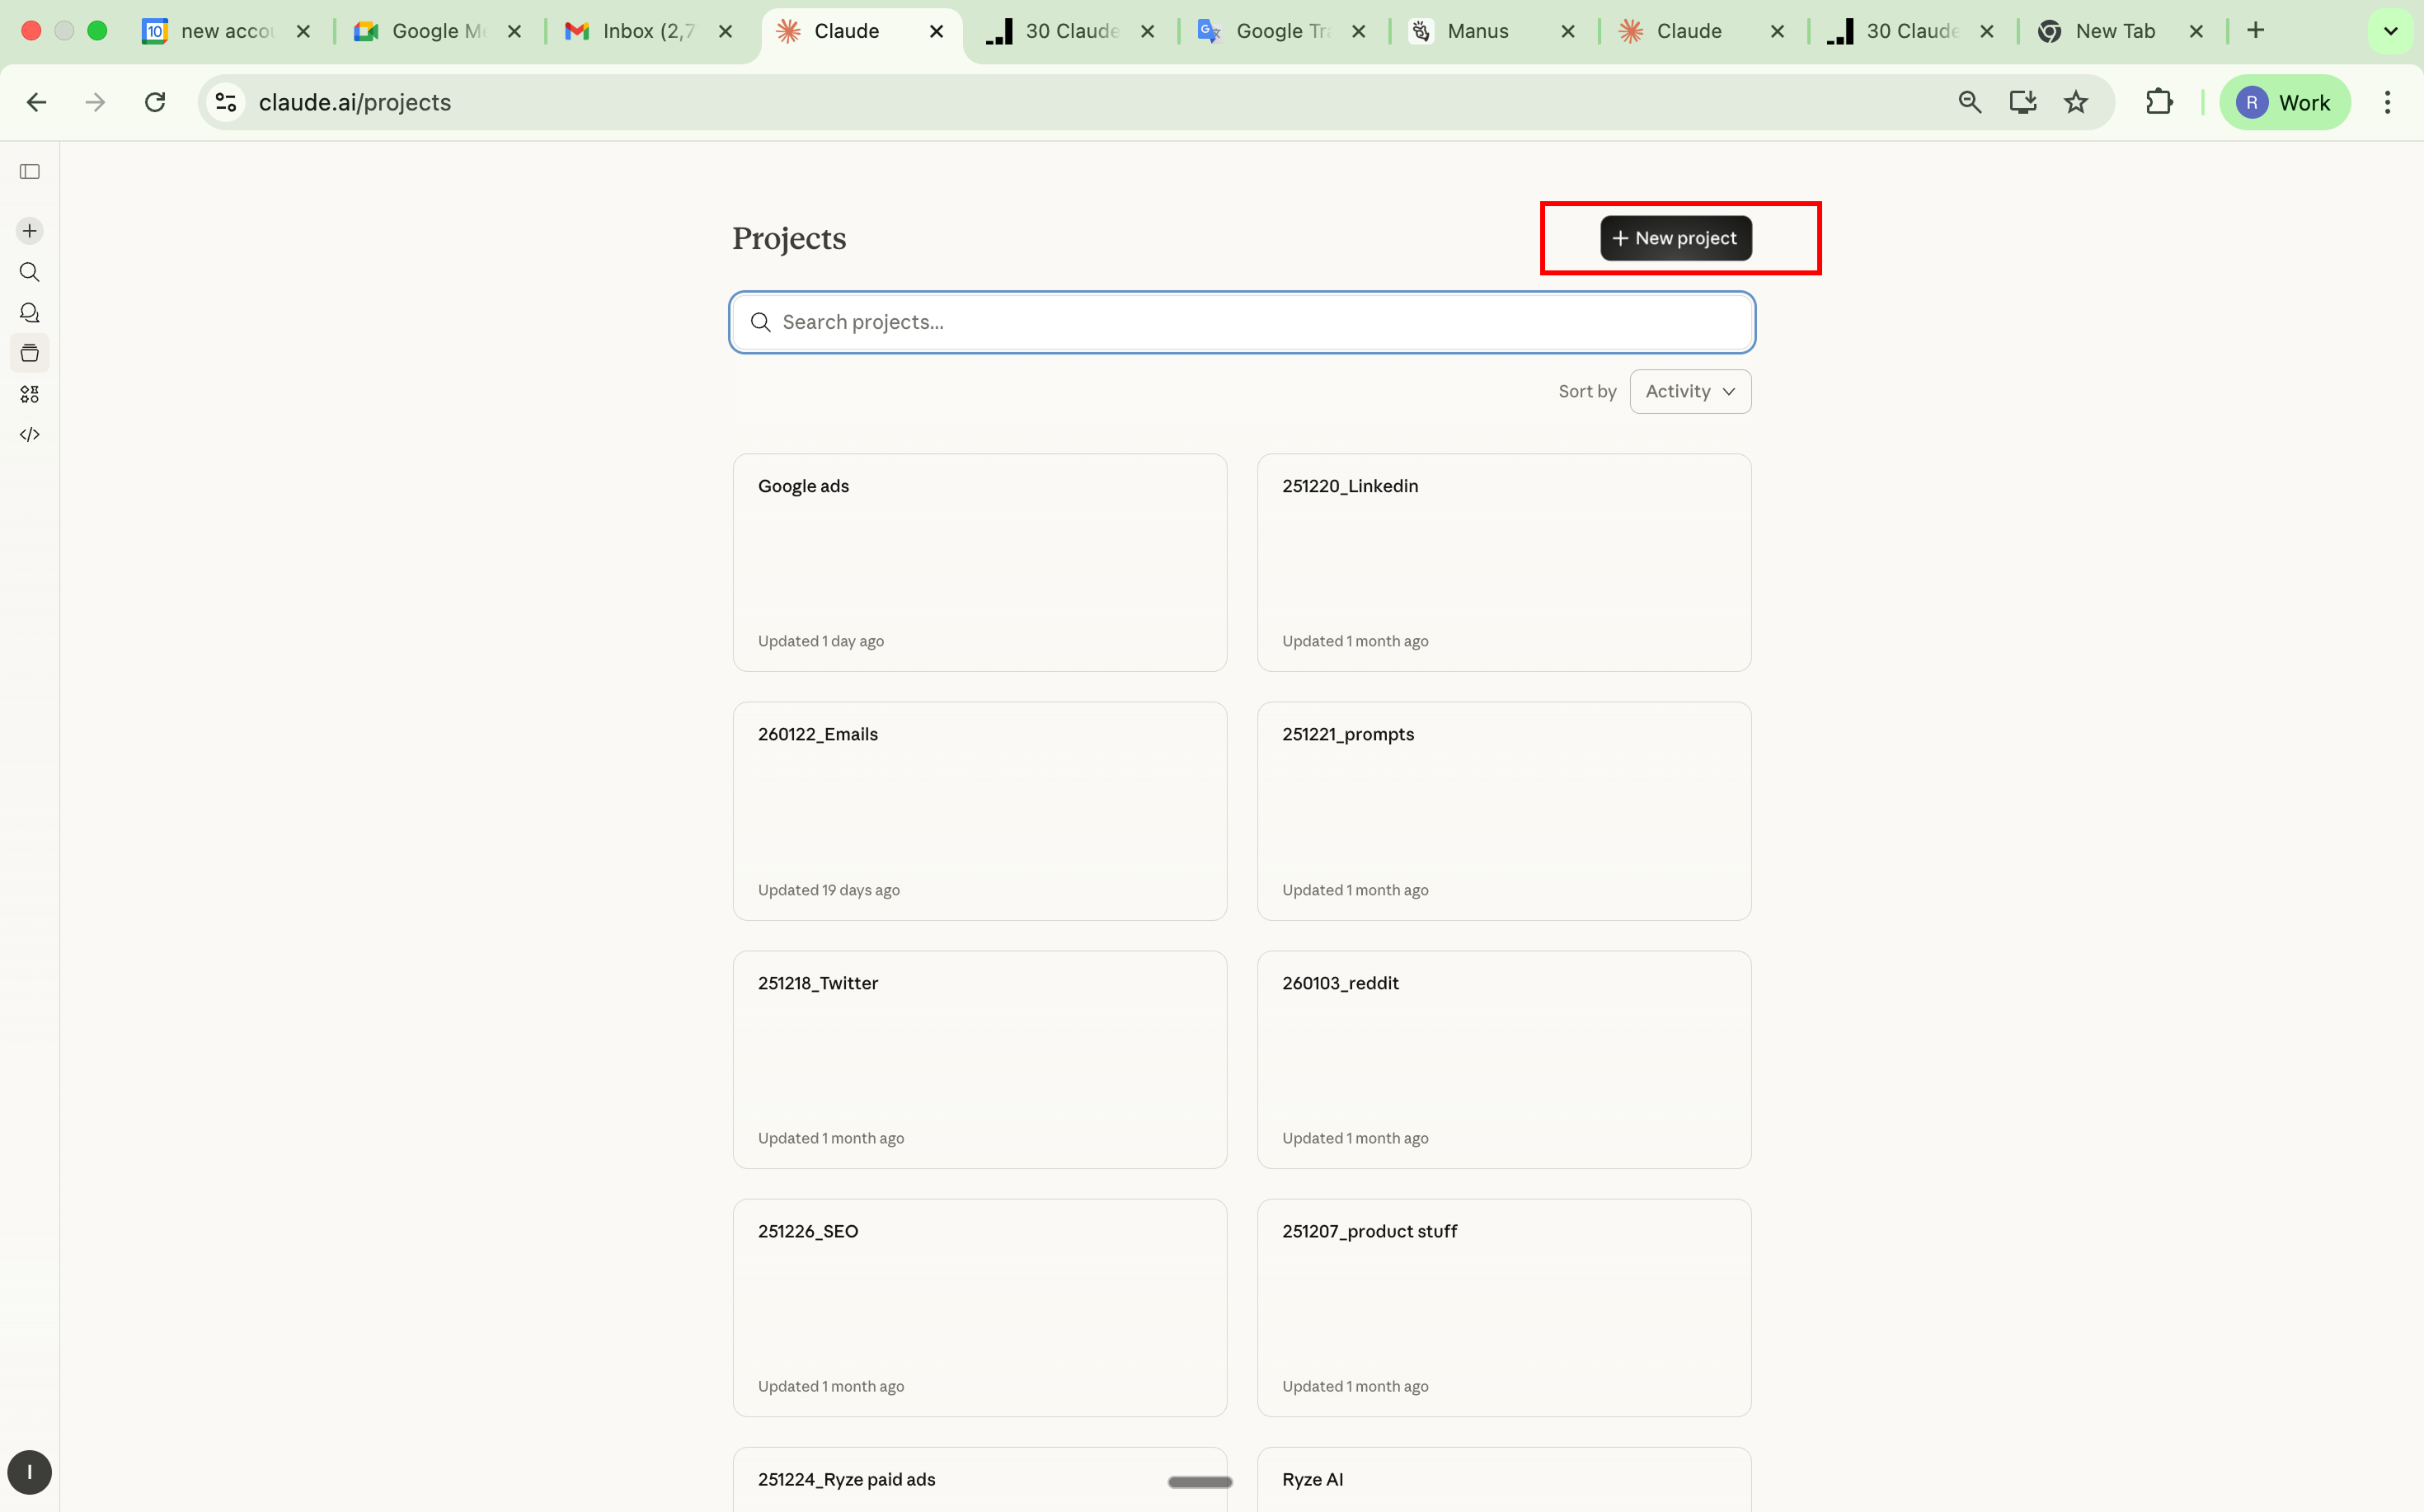Open the three-dot browser menu
This screenshot has width=2424, height=1512.
(2388, 101)
